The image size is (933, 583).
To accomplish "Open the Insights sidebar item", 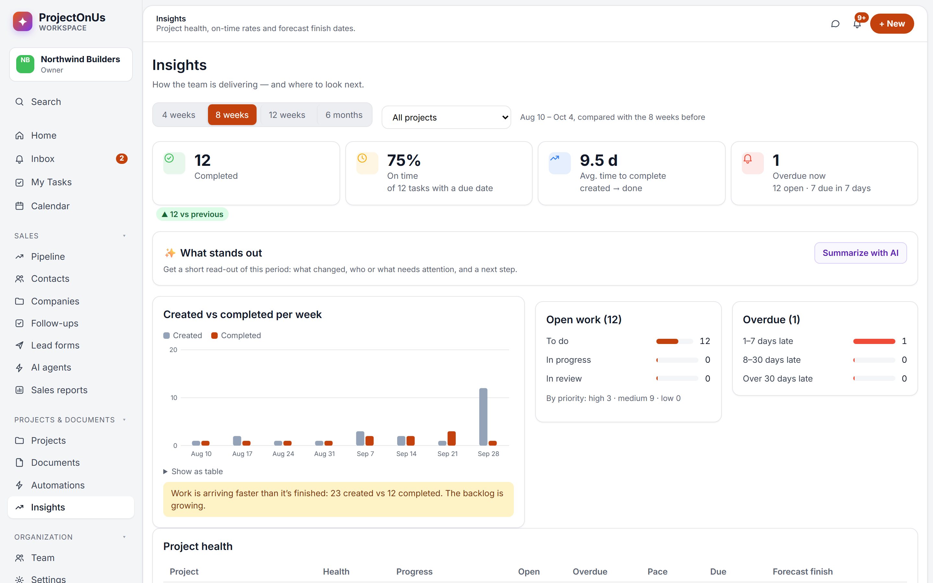I will click(71, 508).
